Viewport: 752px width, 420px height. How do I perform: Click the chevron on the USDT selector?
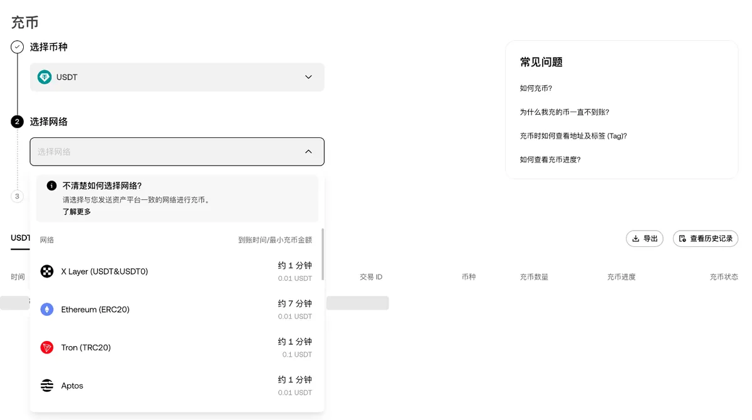(x=308, y=77)
